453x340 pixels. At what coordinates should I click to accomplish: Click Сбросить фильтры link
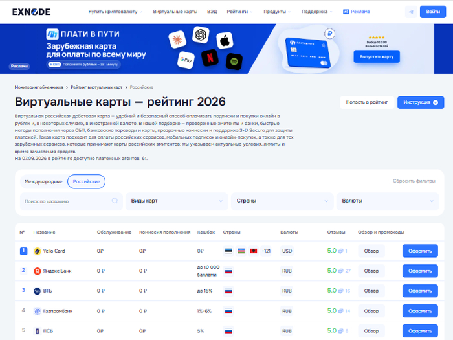(x=414, y=181)
